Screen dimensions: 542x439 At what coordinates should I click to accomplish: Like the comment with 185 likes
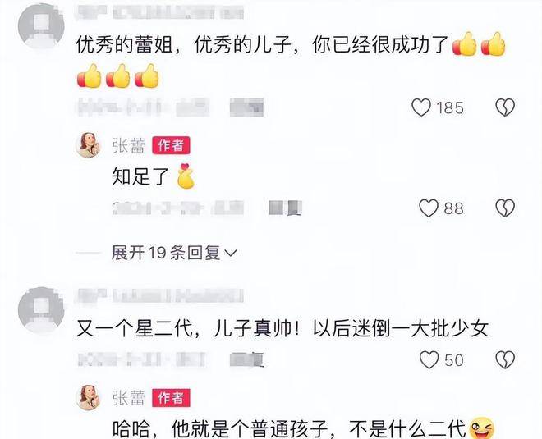coord(421,107)
